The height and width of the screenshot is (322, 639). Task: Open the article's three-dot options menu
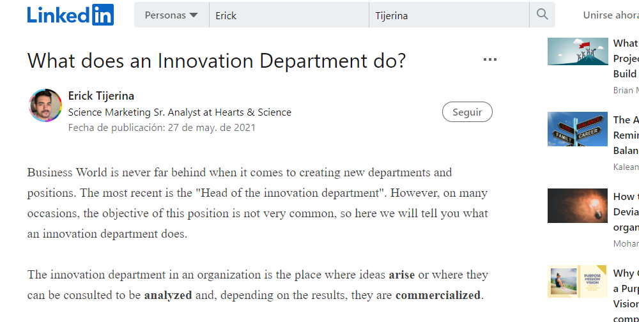490,60
